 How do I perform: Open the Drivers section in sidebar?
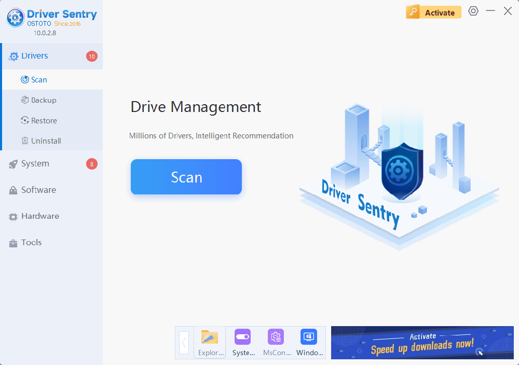(x=52, y=56)
